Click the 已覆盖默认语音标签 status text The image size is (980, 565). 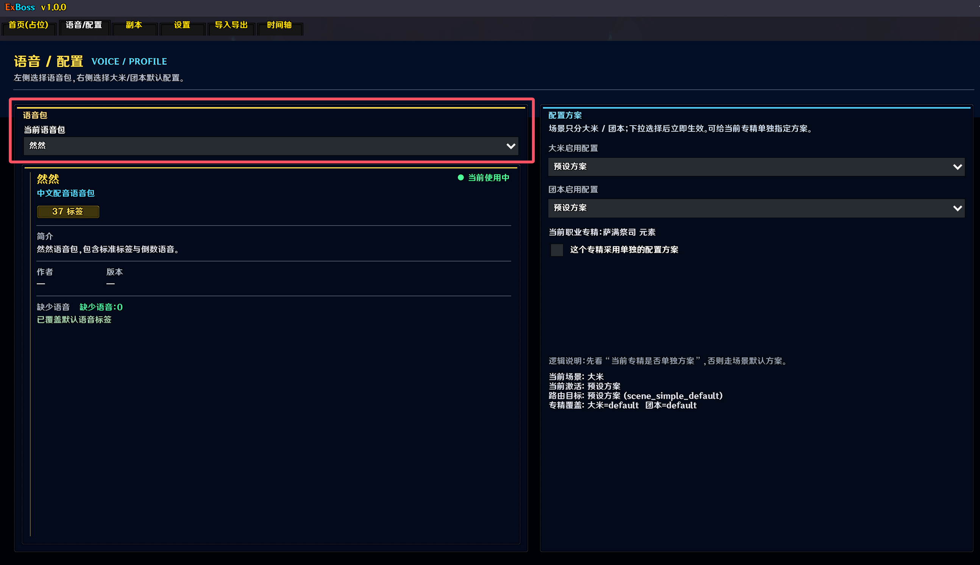click(x=74, y=320)
